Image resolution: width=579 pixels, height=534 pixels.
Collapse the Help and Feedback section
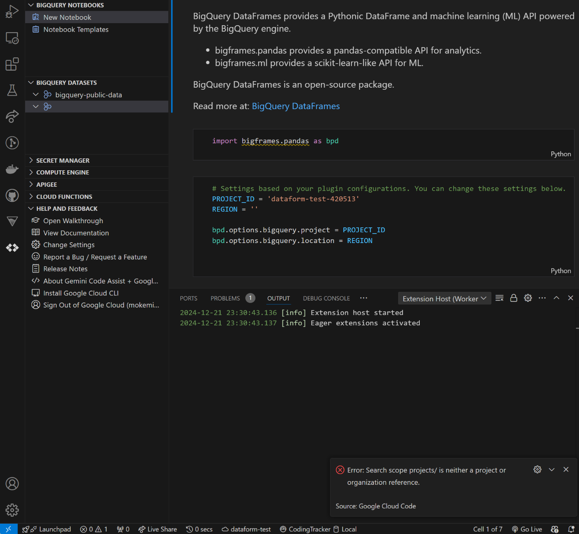click(x=31, y=209)
